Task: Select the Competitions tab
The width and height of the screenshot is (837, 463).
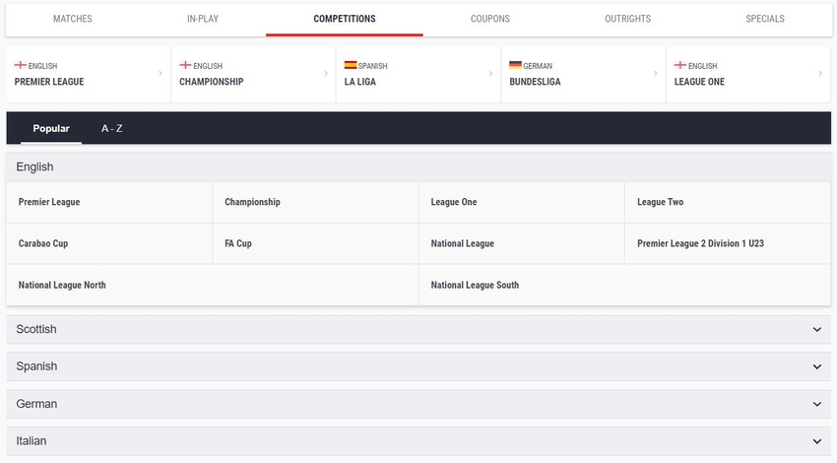Action: coord(345,19)
